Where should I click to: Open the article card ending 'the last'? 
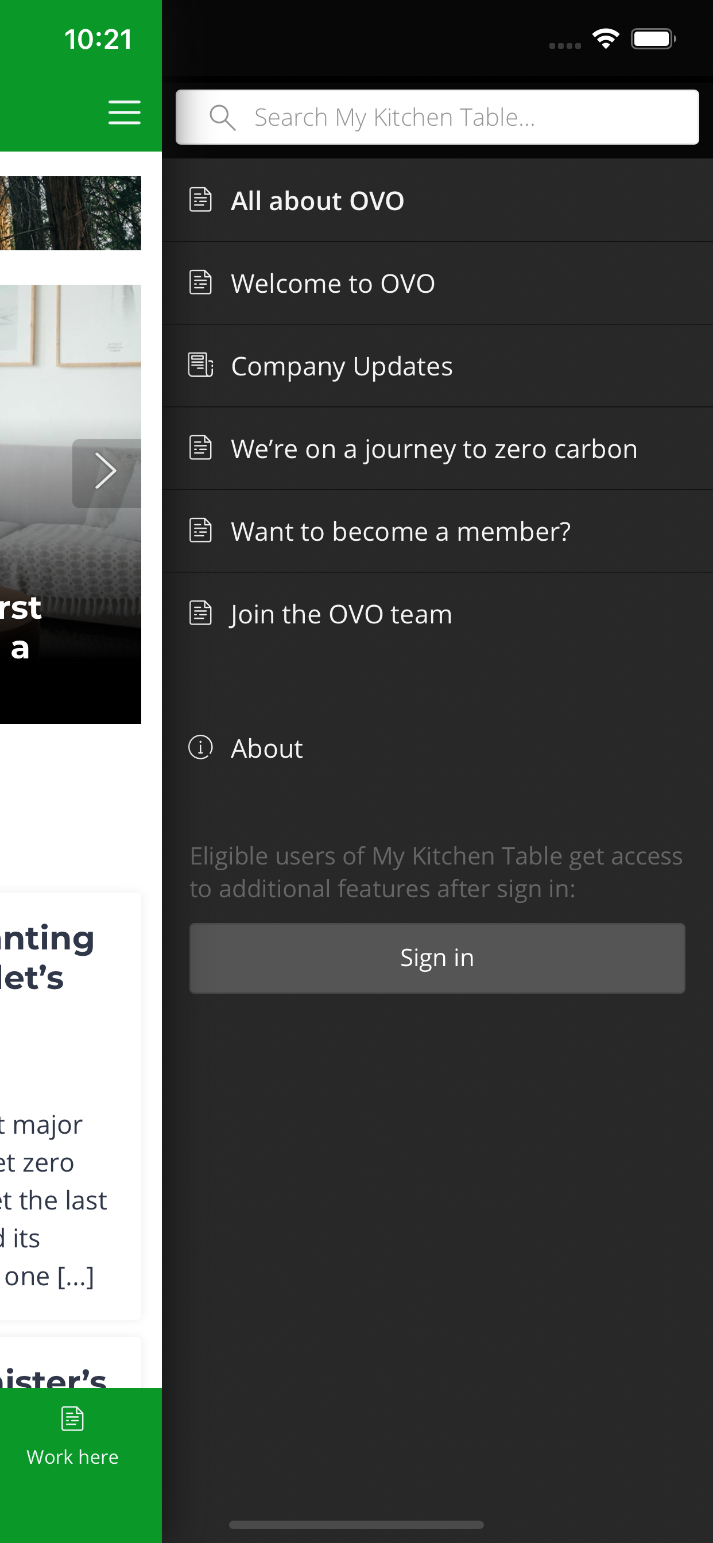(x=71, y=1106)
